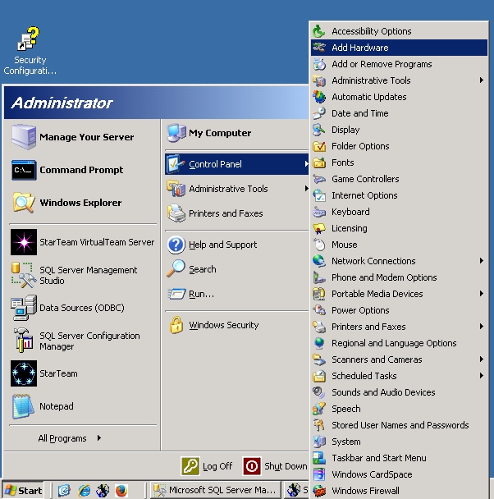Launch SQL Server Management Studio
Image resolution: width=494 pixels, height=499 pixels.
(x=24, y=275)
